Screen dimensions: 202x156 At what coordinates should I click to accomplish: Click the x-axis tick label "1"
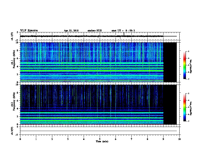(36, 139)
